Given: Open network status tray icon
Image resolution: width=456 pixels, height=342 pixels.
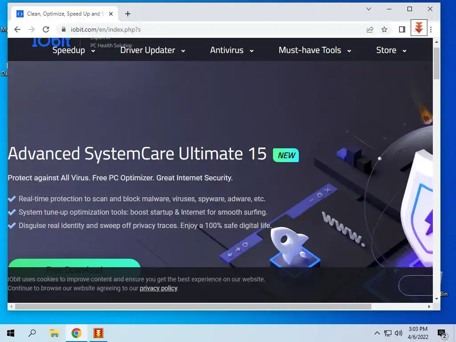Looking at the screenshot, I should click(388, 333).
